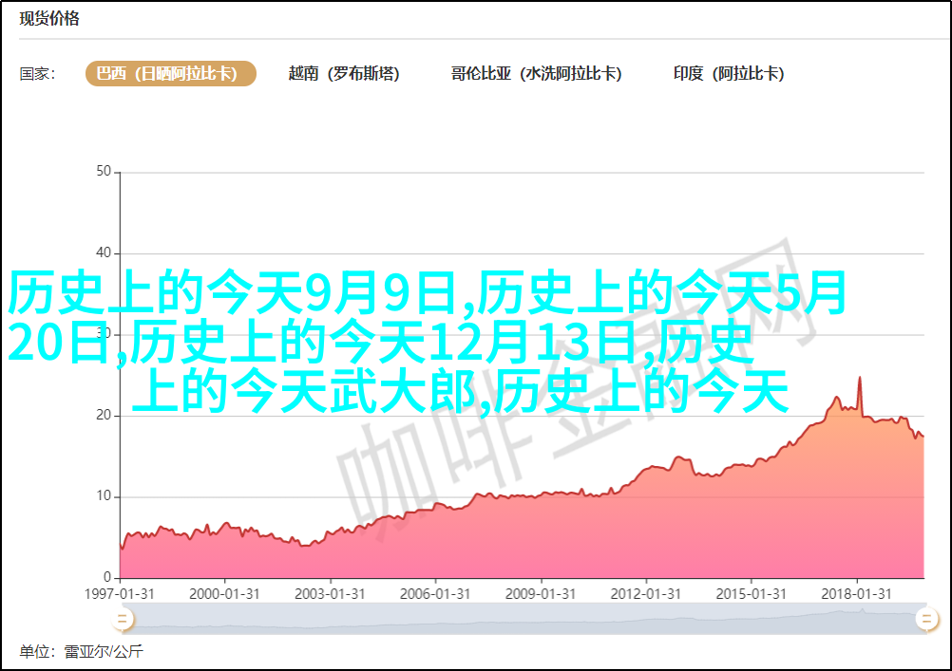Switch to 印度 (阿拉比卡) tab

coord(729,73)
